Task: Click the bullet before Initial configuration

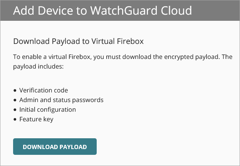Action: 15,110
